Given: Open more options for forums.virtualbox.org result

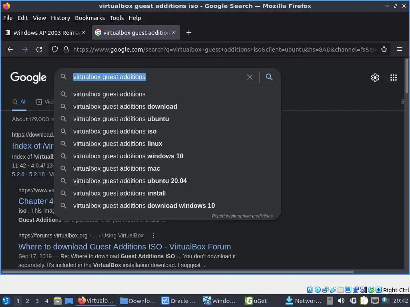Looking at the screenshot, I should point(153,235).
